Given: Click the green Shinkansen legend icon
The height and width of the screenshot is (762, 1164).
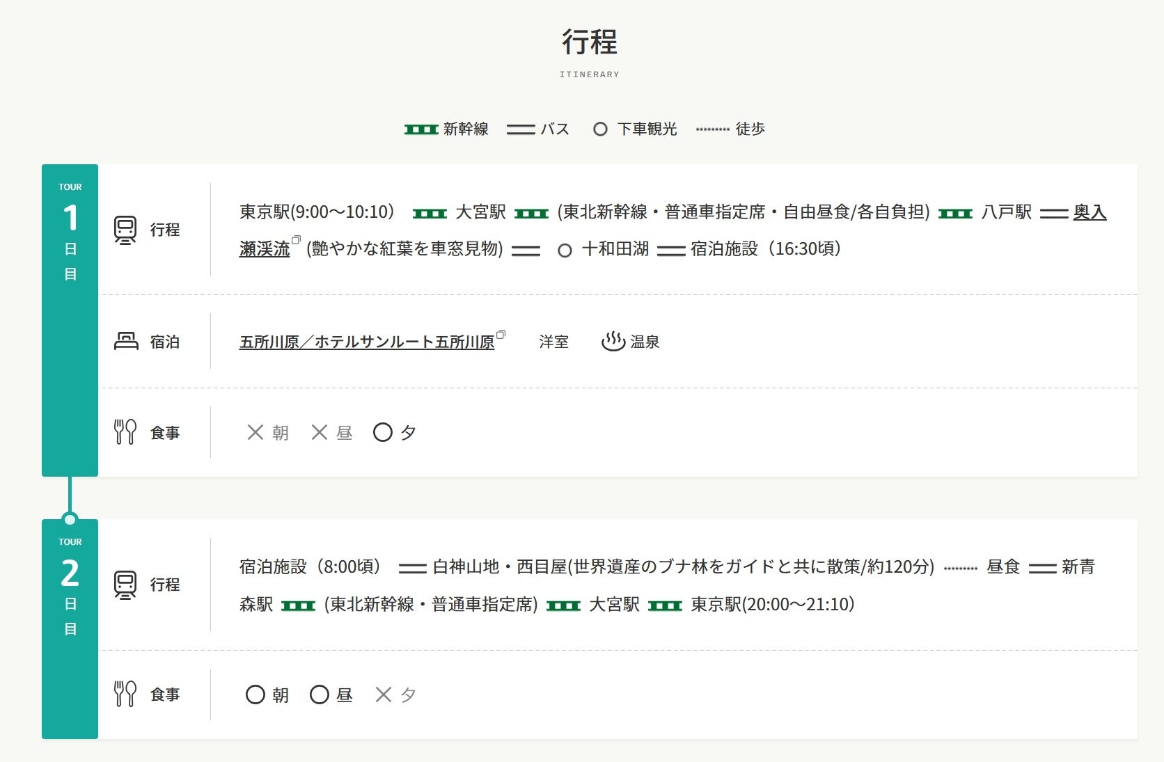Looking at the screenshot, I should pyautogui.click(x=421, y=129).
